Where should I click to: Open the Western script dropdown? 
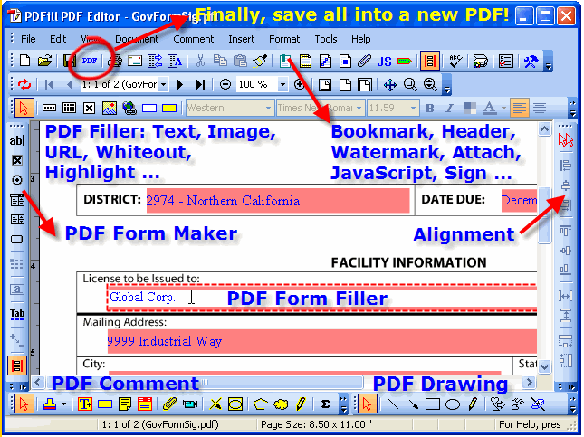pos(268,109)
